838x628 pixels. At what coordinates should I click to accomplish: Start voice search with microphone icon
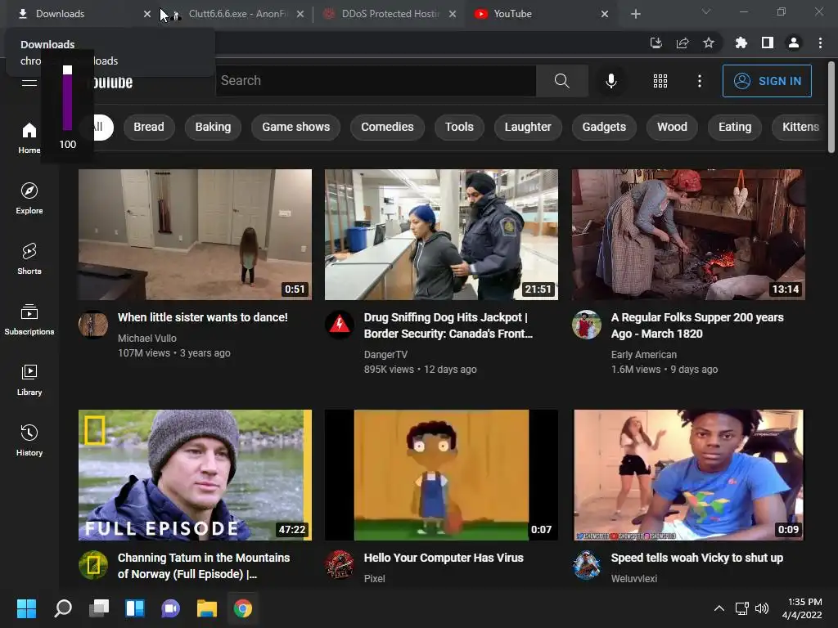(610, 81)
